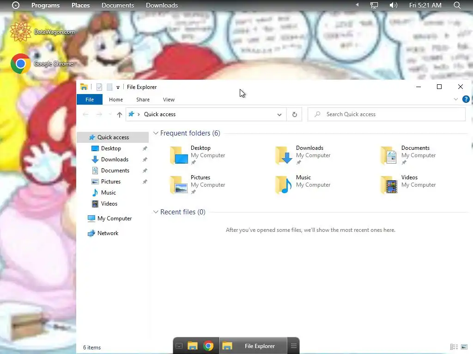Show hidden tray icons arrow

click(x=357, y=5)
